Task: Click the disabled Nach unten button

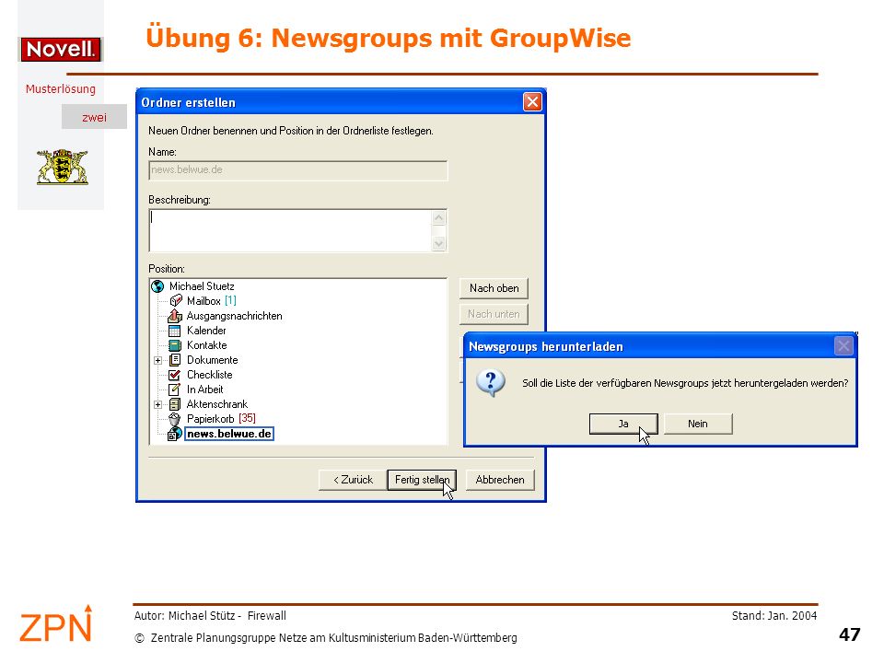Action: point(494,314)
